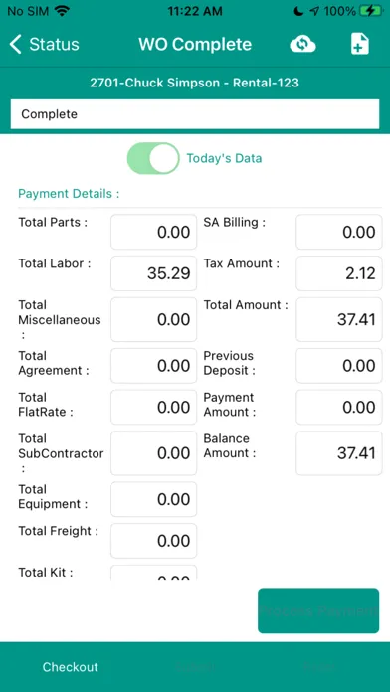Tap the WO Complete screen title
The image size is (390, 692).
pyautogui.click(x=195, y=44)
